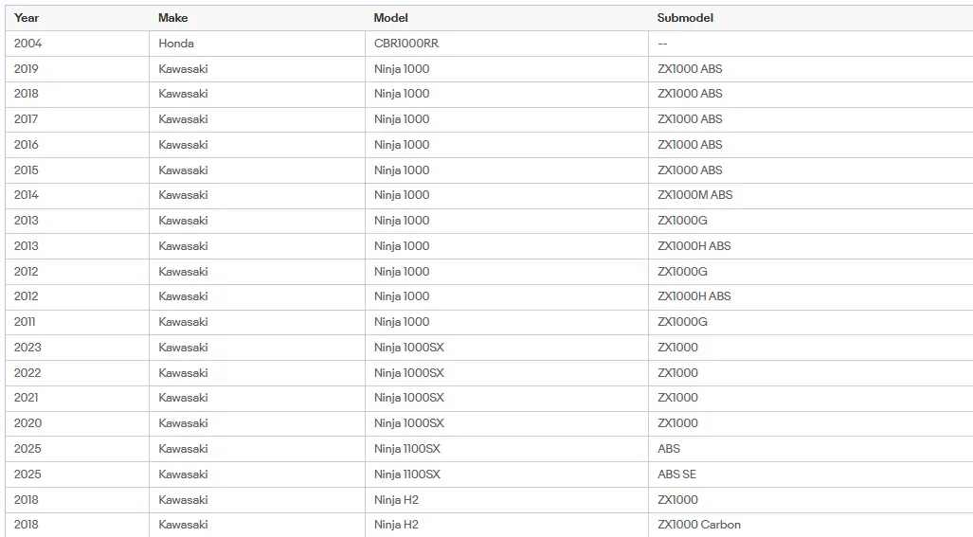Click the Submodel column header

click(685, 18)
